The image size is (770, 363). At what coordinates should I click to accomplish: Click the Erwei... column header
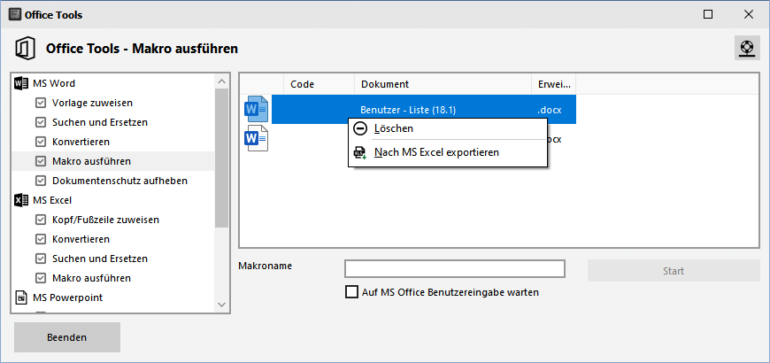(554, 84)
